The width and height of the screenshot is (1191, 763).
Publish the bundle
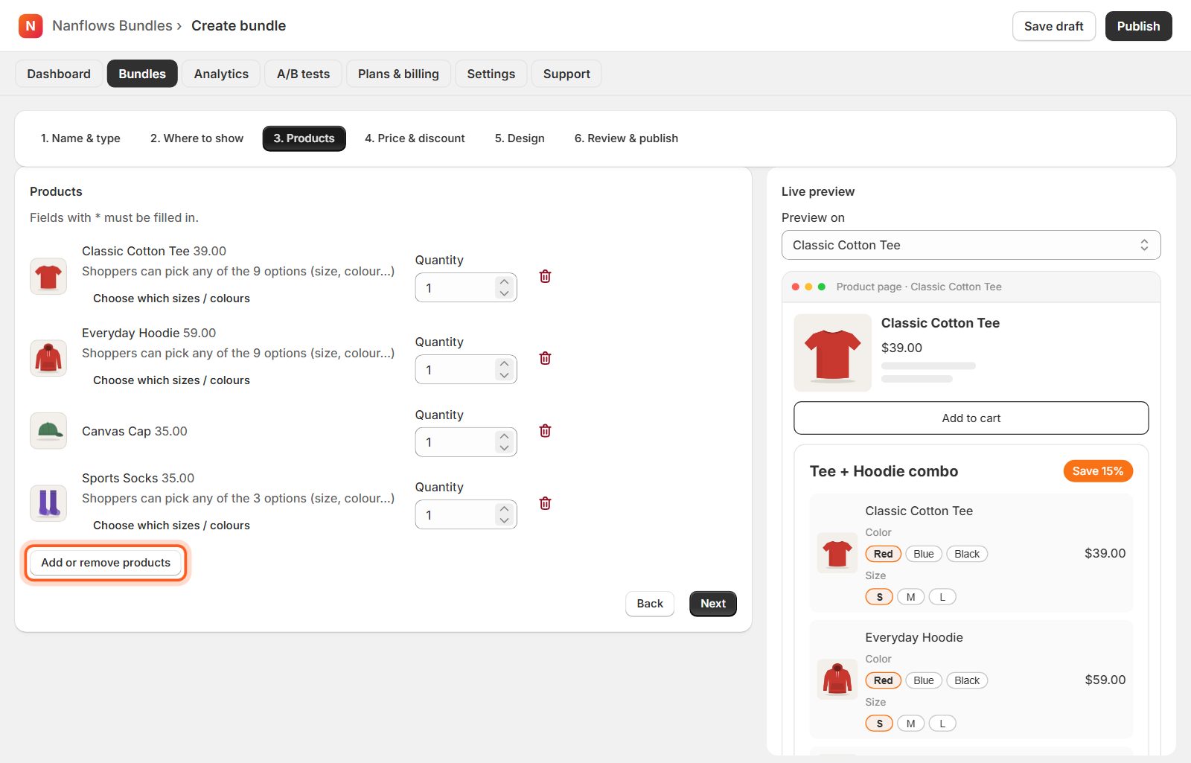pos(1138,26)
